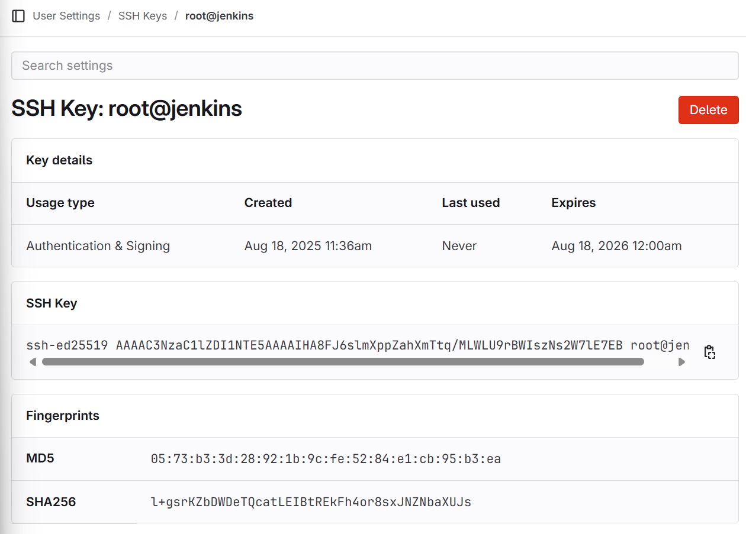Image resolution: width=746 pixels, height=534 pixels.
Task: Click the SSH Key: root@jenkins heading
Action: 127,109
